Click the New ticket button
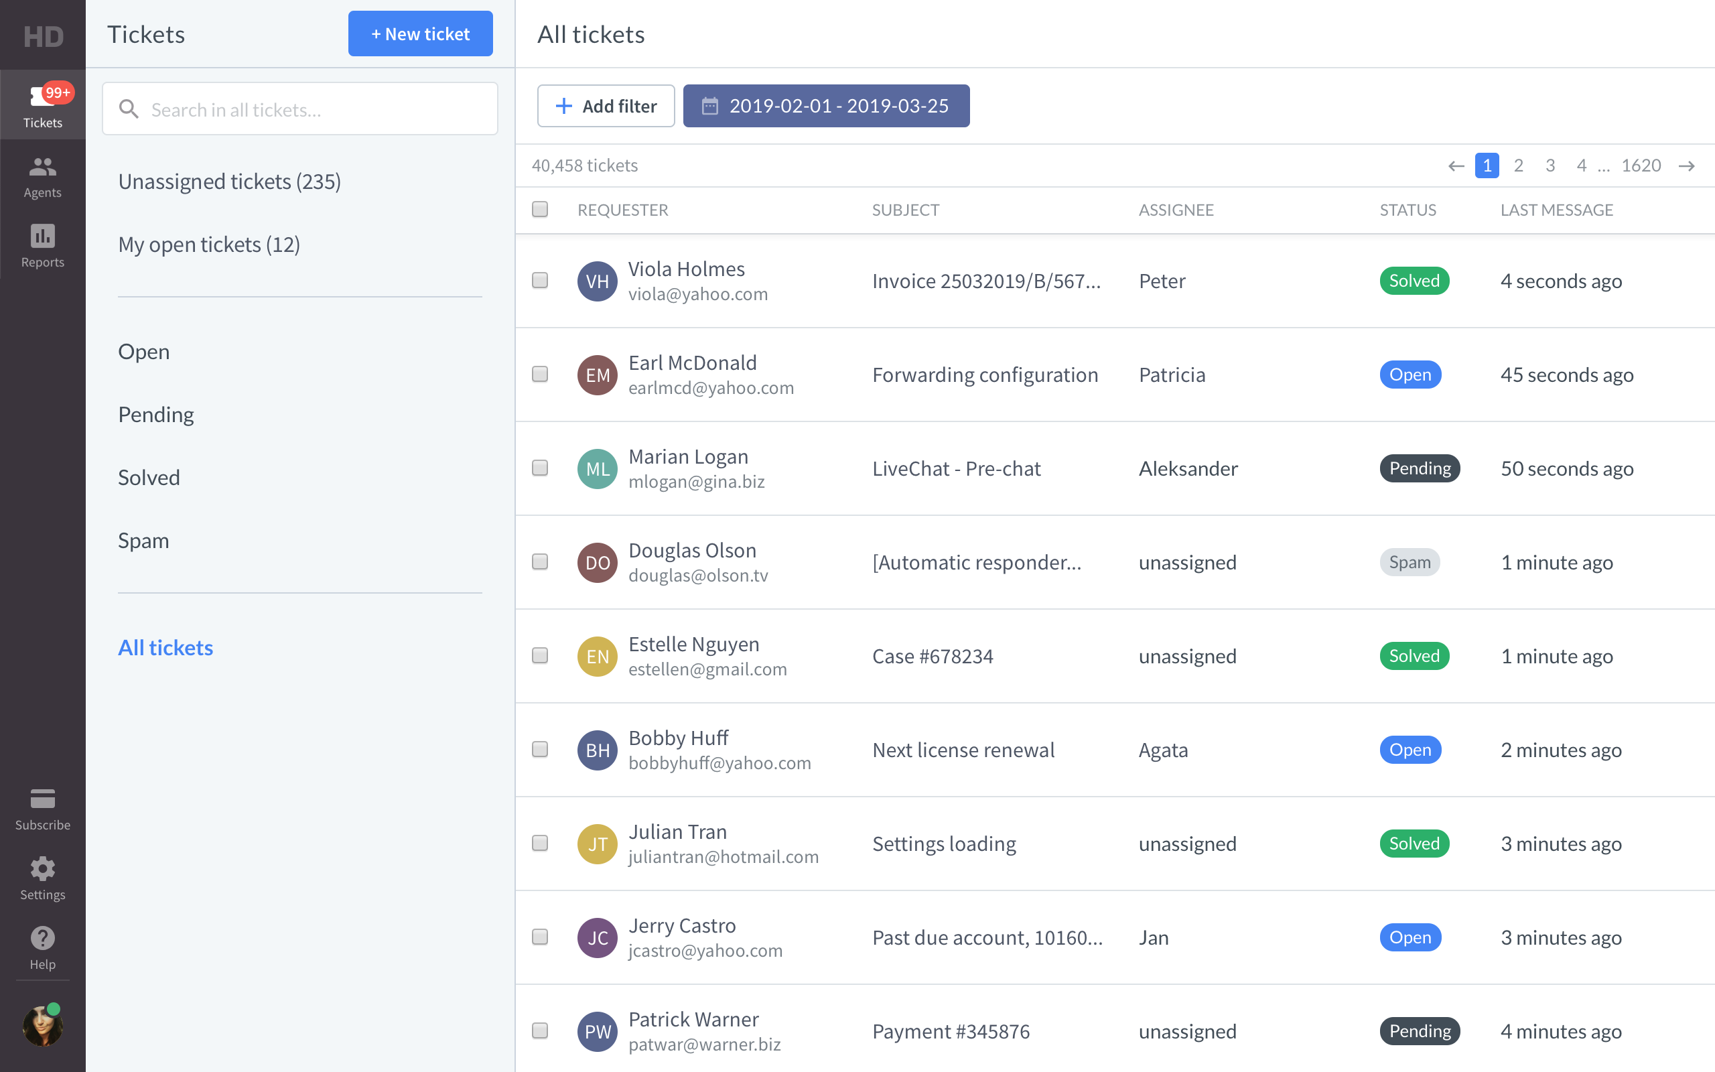The height and width of the screenshot is (1072, 1715). coord(420,34)
